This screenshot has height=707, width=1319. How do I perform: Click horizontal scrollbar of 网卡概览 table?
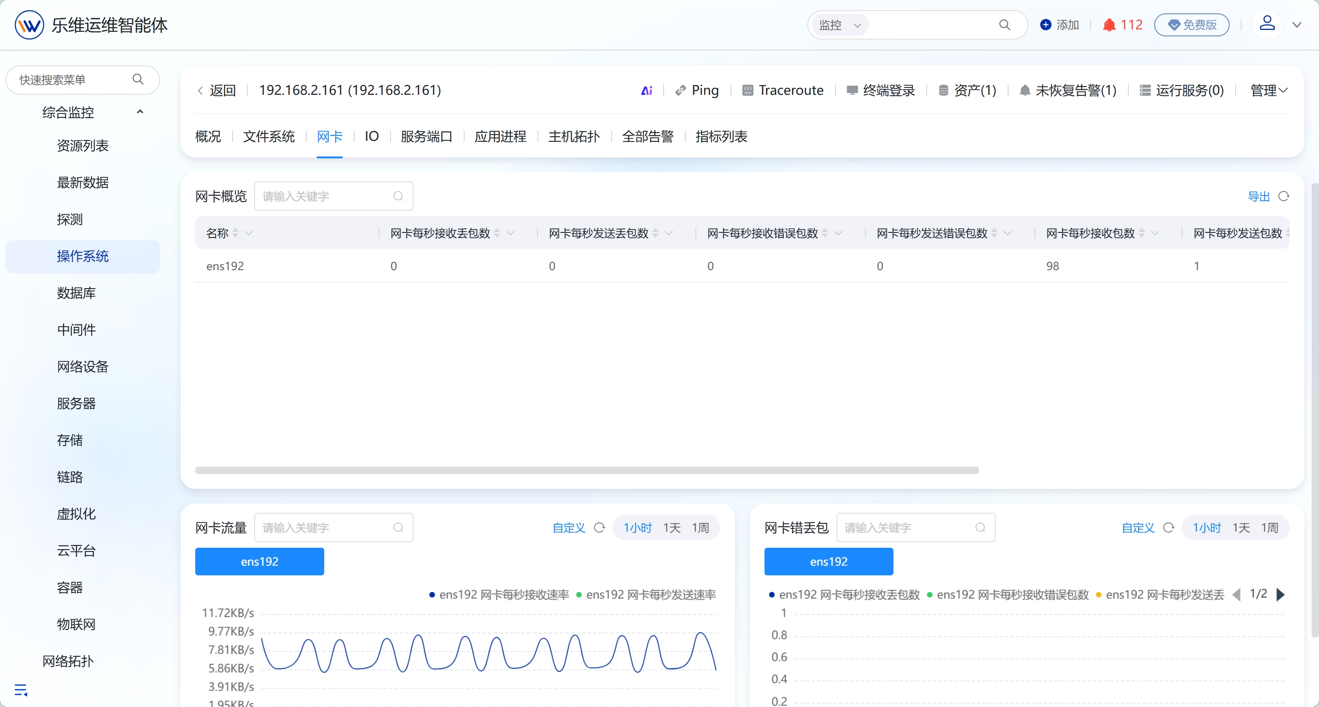click(x=587, y=470)
